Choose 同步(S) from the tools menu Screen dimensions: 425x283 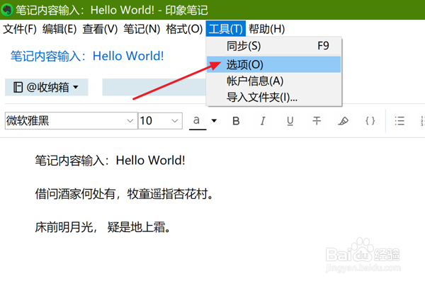[x=273, y=46]
